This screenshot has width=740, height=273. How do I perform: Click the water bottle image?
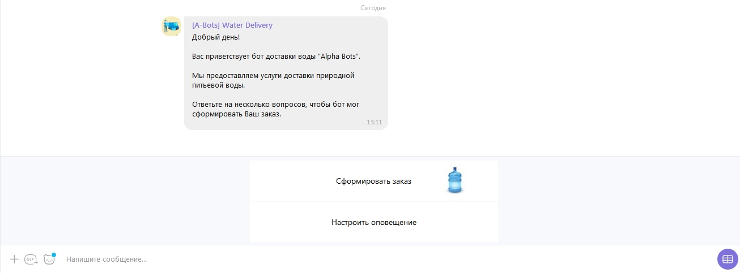coord(454,180)
